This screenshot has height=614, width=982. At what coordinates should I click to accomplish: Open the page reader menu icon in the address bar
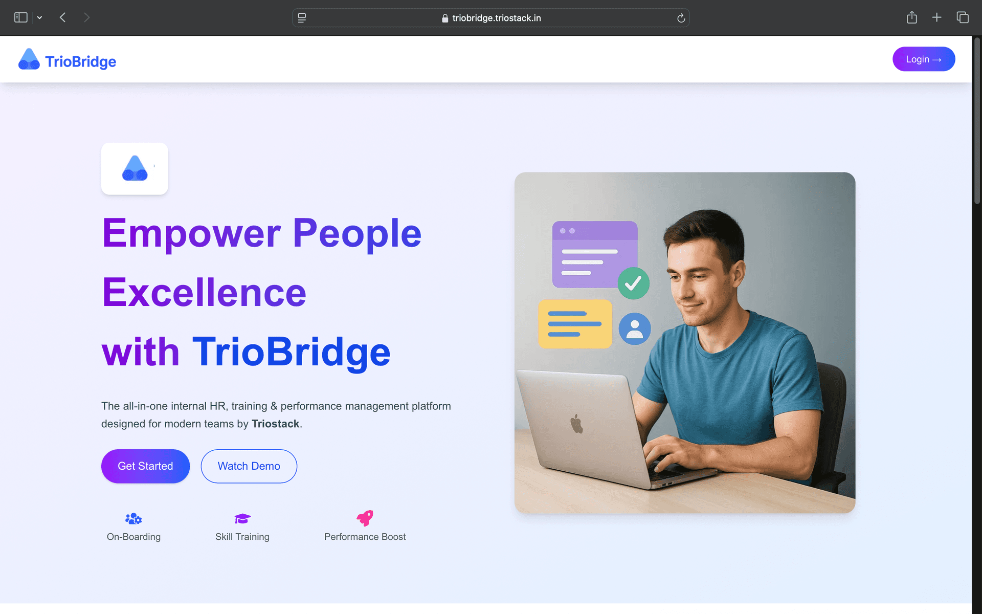pyautogui.click(x=302, y=18)
